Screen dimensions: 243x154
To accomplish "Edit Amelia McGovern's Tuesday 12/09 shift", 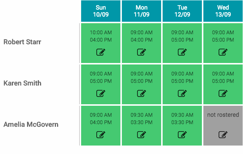I will click(182, 134).
